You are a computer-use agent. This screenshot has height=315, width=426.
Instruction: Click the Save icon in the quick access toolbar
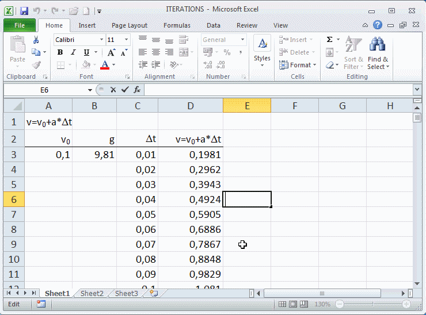24,10
